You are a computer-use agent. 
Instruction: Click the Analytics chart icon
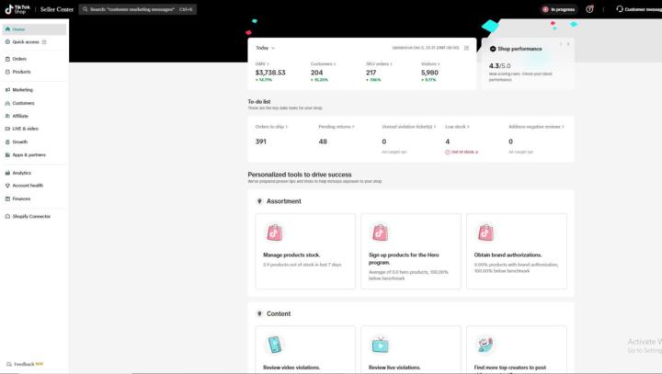coord(7,173)
